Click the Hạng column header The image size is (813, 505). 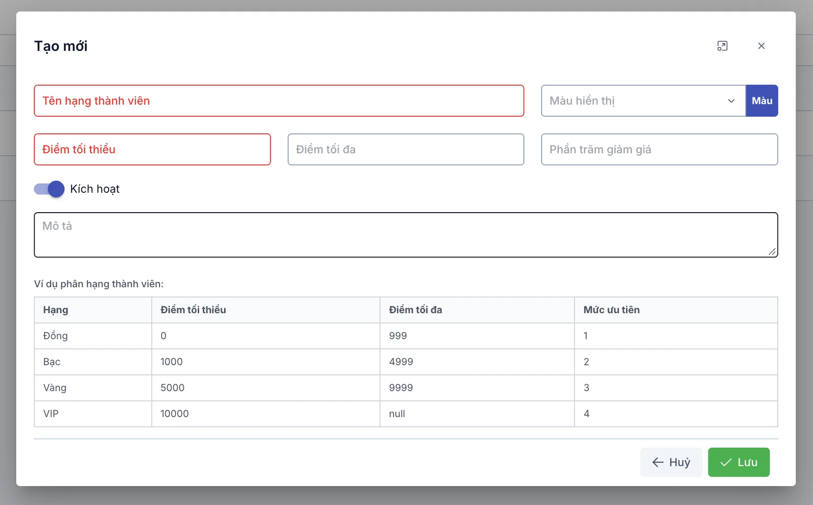click(x=93, y=310)
